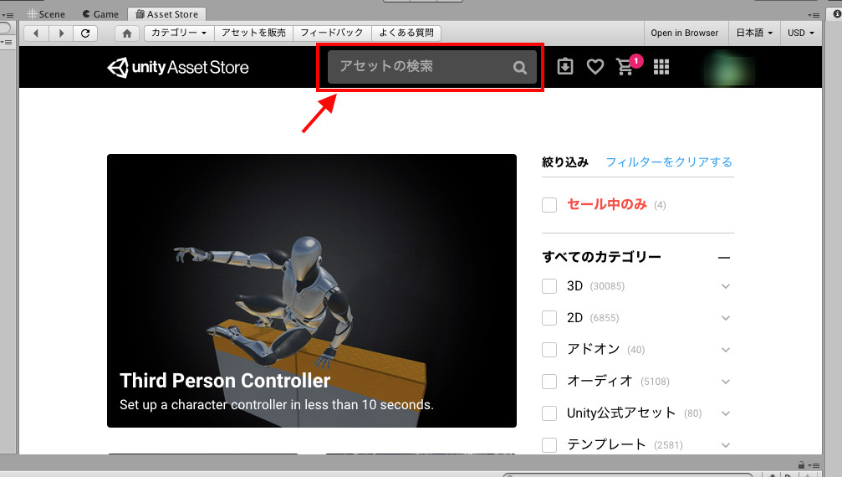This screenshot has width=842, height=477.
Task: Open the shopping cart
Action: tap(625, 67)
